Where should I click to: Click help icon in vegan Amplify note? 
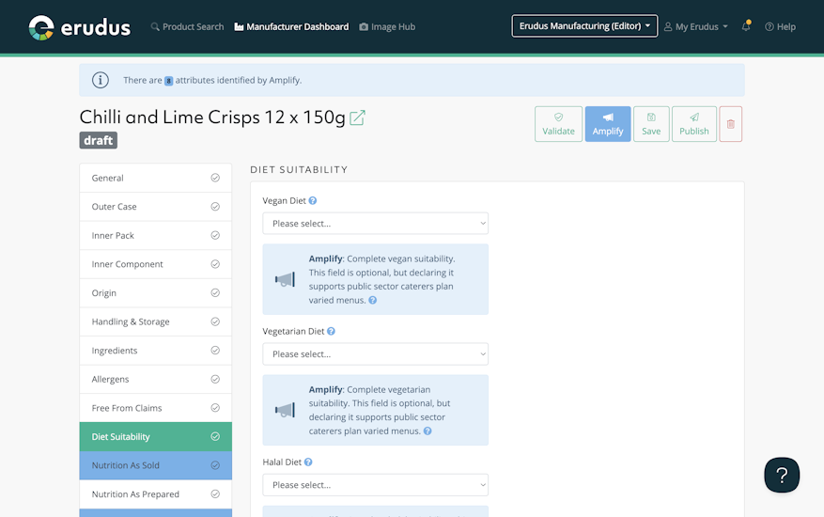pos(373,300)
